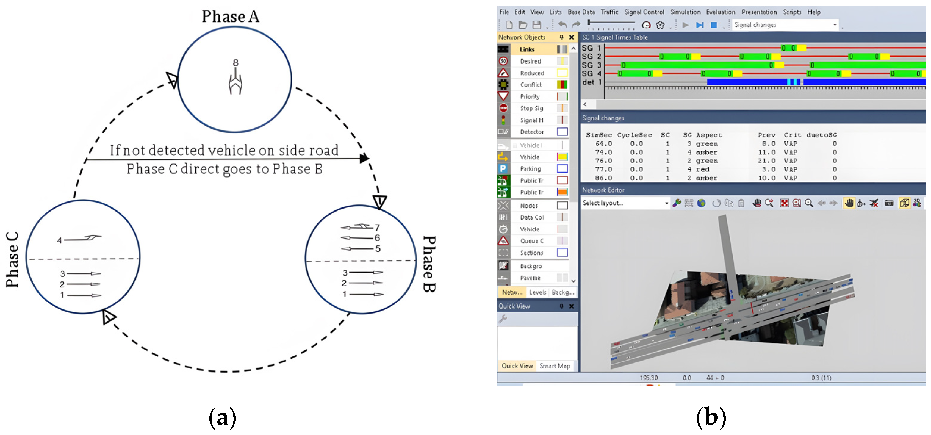
Task: Toggle background map globe icon
Action: coord(701,203)
